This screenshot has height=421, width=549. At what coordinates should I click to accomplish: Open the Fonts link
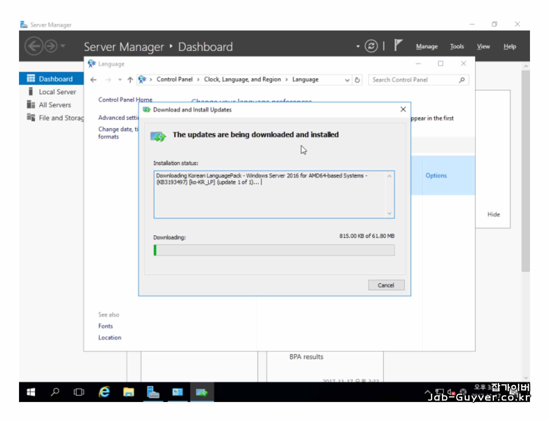[x=105, y=326]
